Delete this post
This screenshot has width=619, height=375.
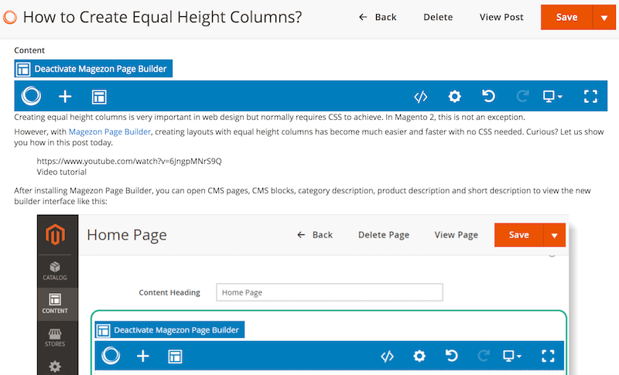[438, 17]
